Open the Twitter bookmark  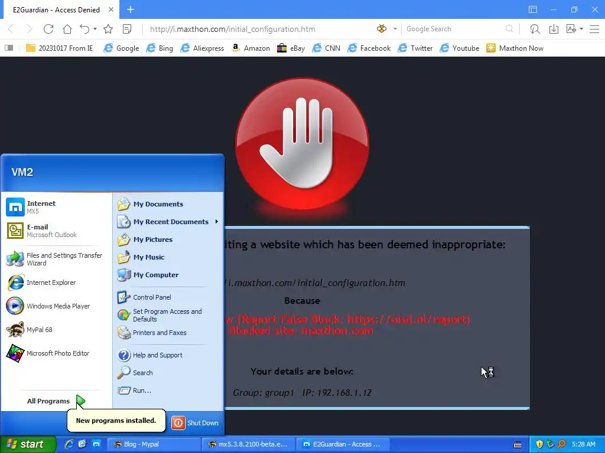[x=415, y=48]
